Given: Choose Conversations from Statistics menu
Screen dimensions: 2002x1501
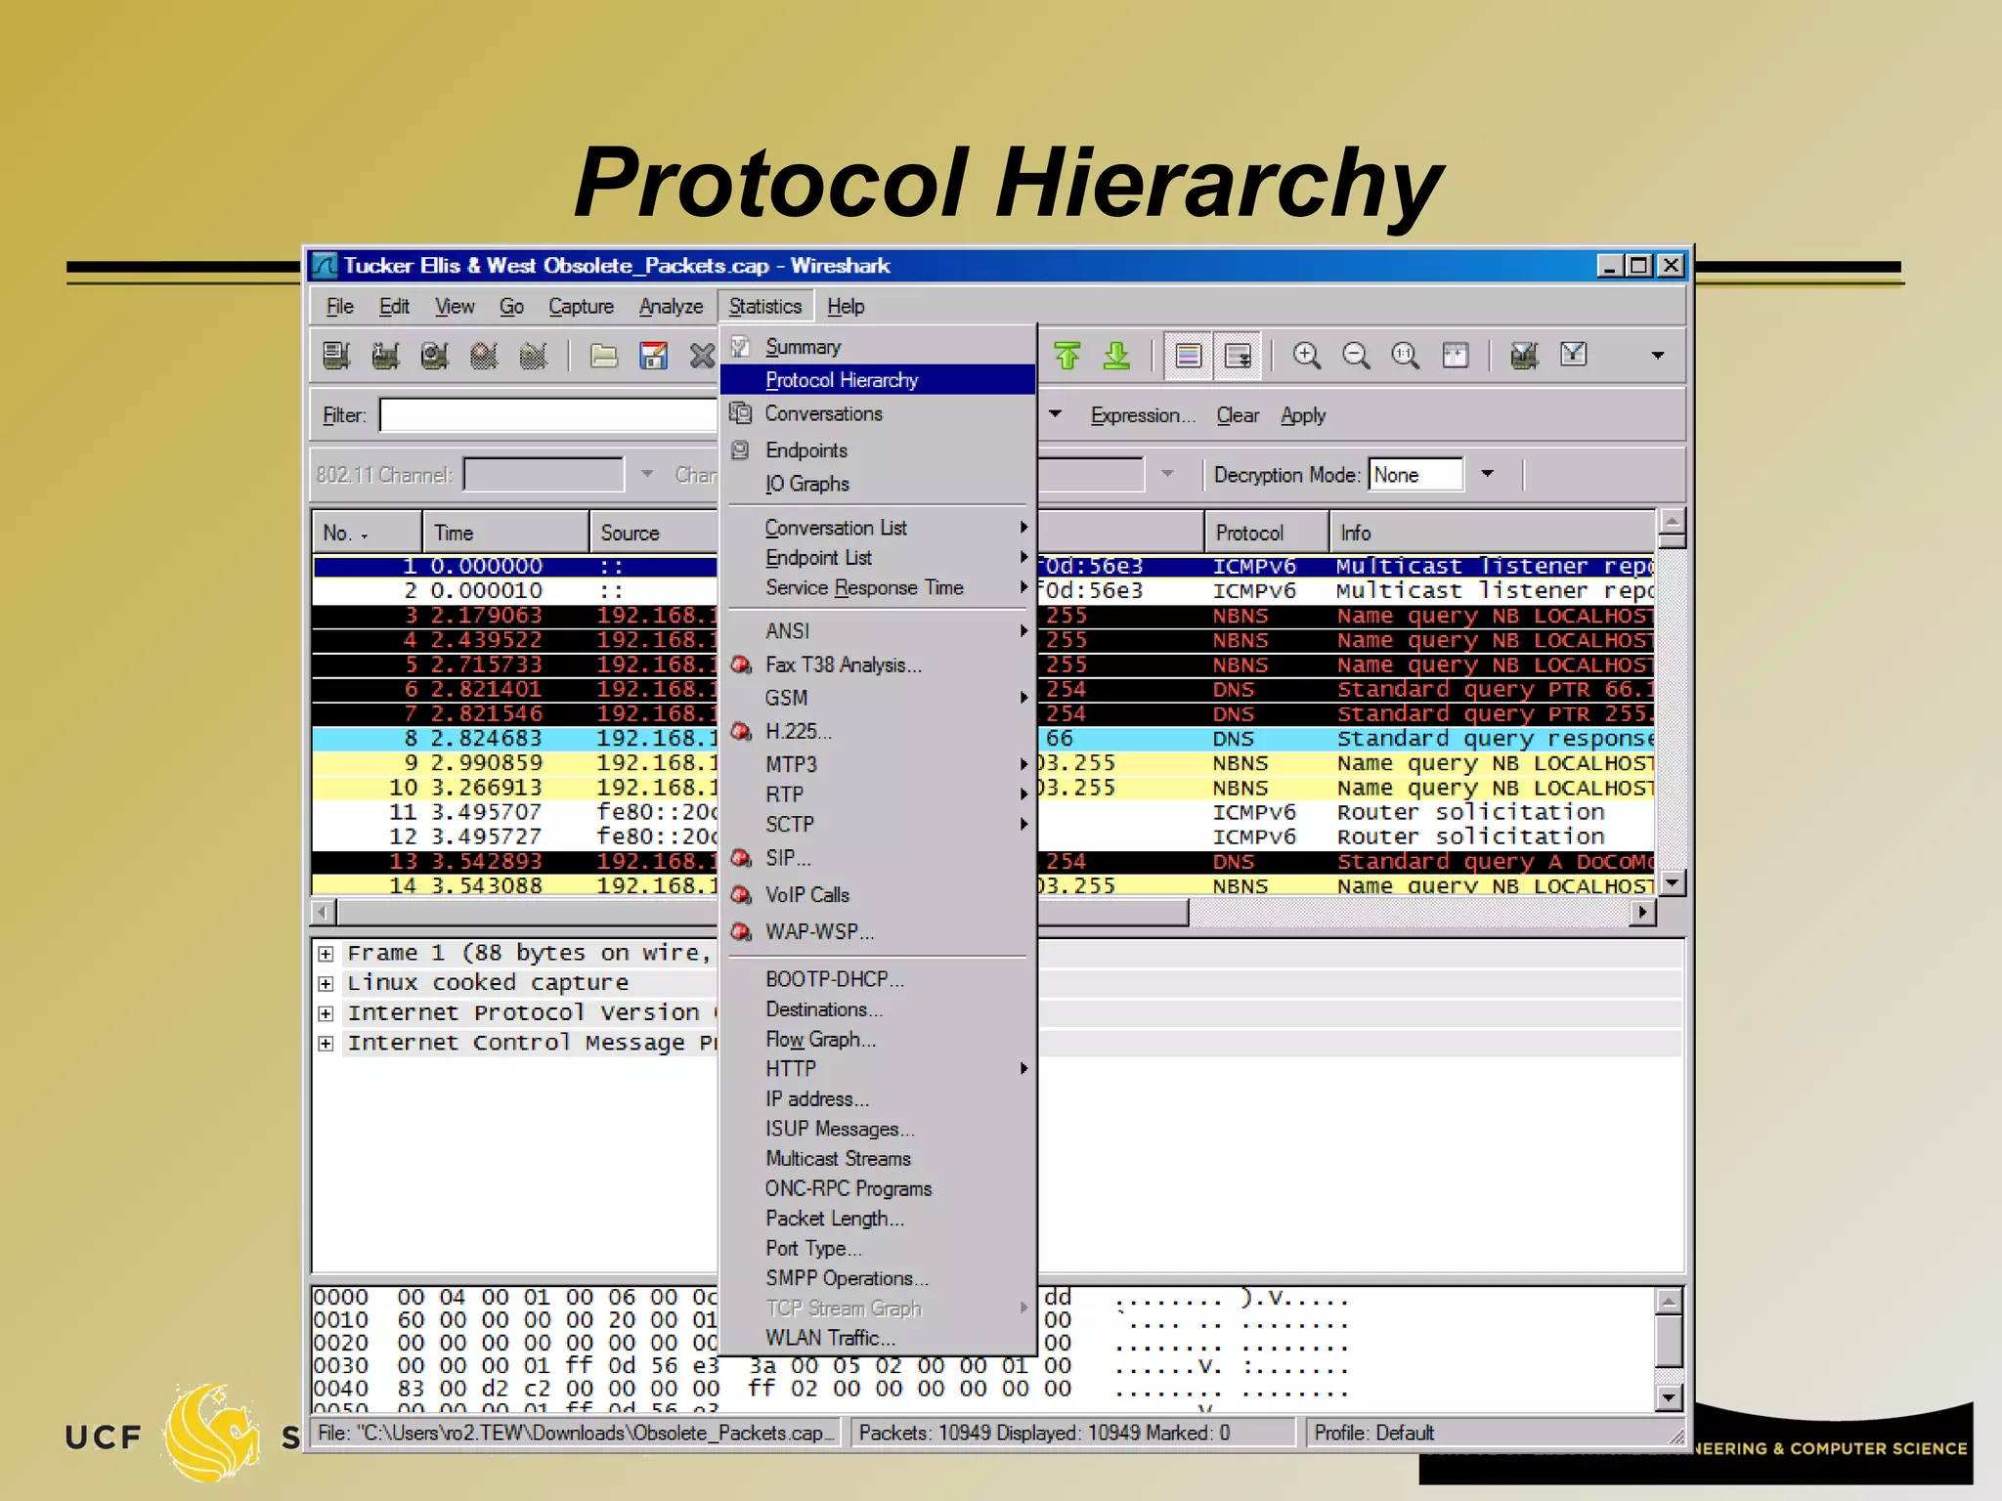Looking at the screenshot, I should (878, 413).
